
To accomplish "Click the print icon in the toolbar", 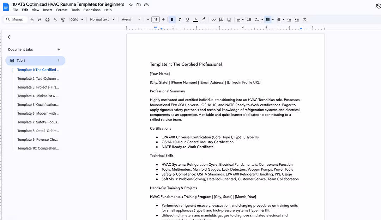I will point(47,20).
